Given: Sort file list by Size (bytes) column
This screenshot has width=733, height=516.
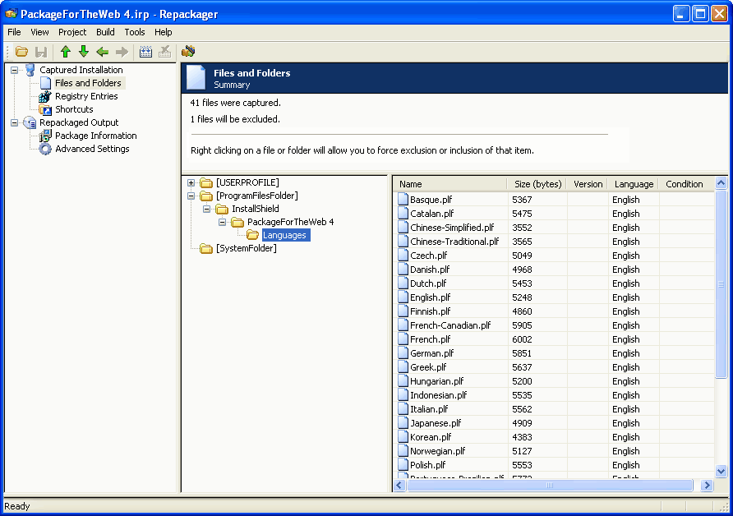Looking at the screenshot, I should tap(537, 184).
